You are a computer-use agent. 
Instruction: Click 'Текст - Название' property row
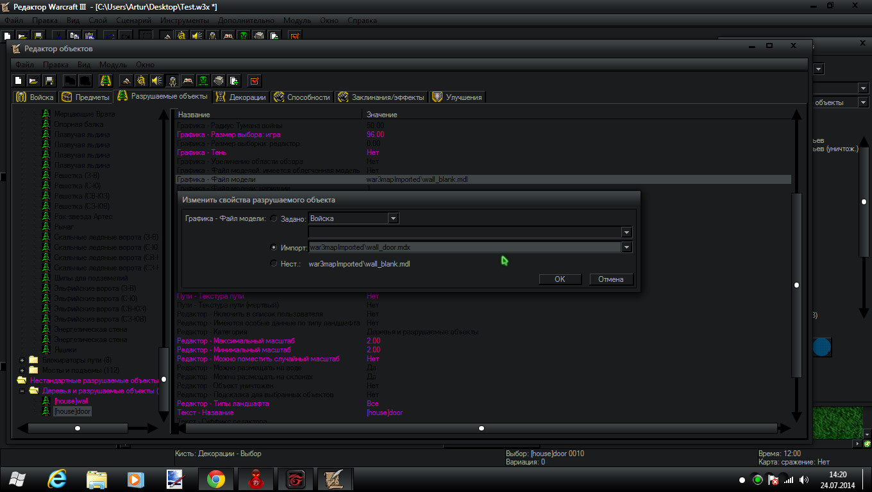click(x=483, y=413)
